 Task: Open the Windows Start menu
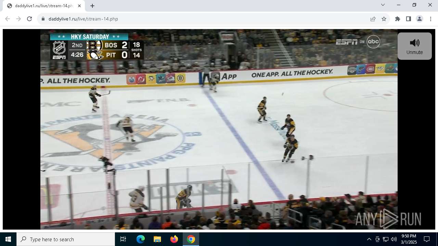coord(8,239)
